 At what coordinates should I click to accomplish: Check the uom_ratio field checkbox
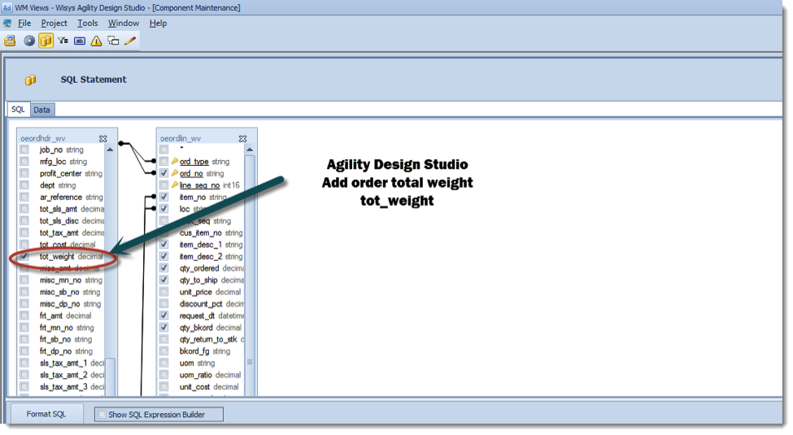[x=163, y=375]
